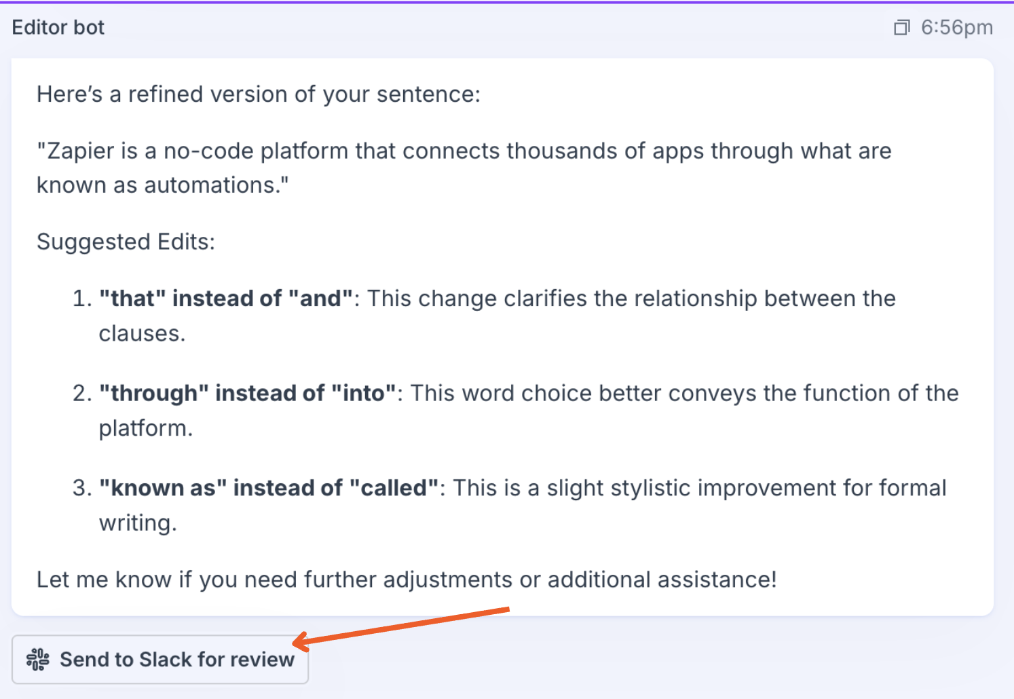Click the bolded text "through" instead of "into"
This screenshot has width=1014, height=699.
(248, 392)
